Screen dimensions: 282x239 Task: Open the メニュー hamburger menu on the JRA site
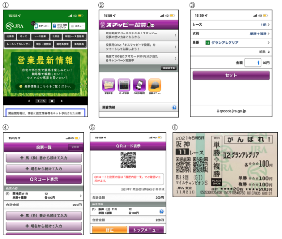pos(77,26)
